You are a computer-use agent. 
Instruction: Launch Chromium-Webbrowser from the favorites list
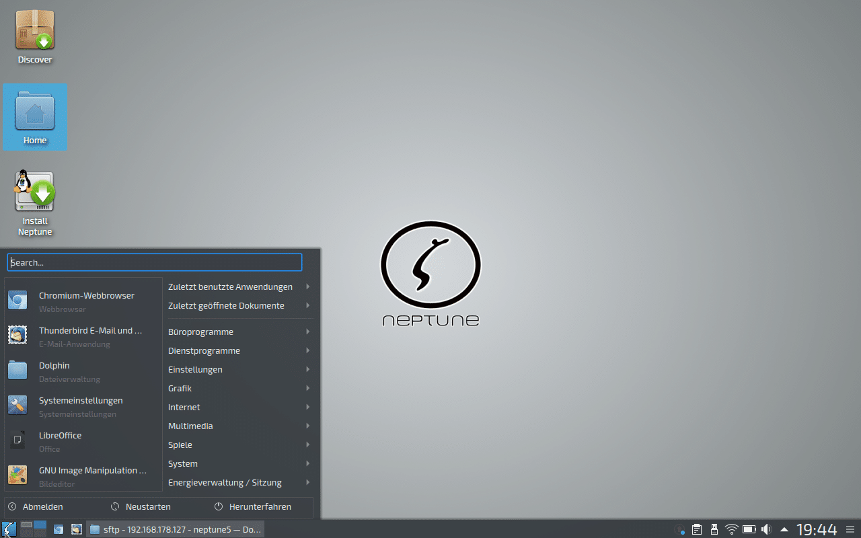coord(84,301)
